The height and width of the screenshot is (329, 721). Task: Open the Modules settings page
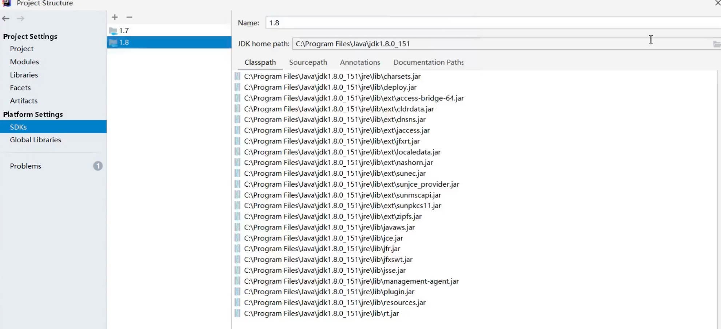pos(24,62)
